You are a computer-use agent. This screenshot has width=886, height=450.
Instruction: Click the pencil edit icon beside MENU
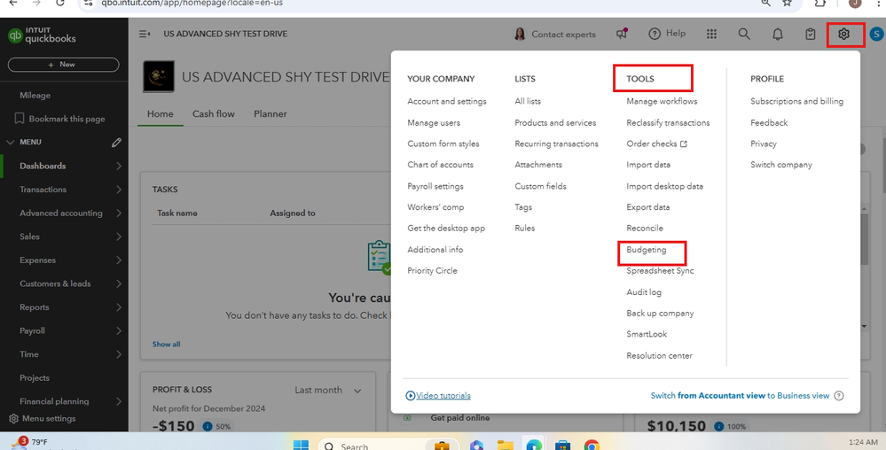[116, 143]
